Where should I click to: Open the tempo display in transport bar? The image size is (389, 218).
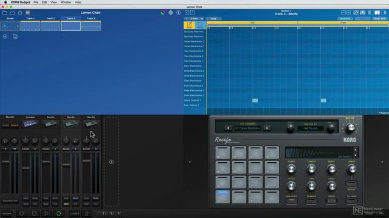tap(74, 214)
